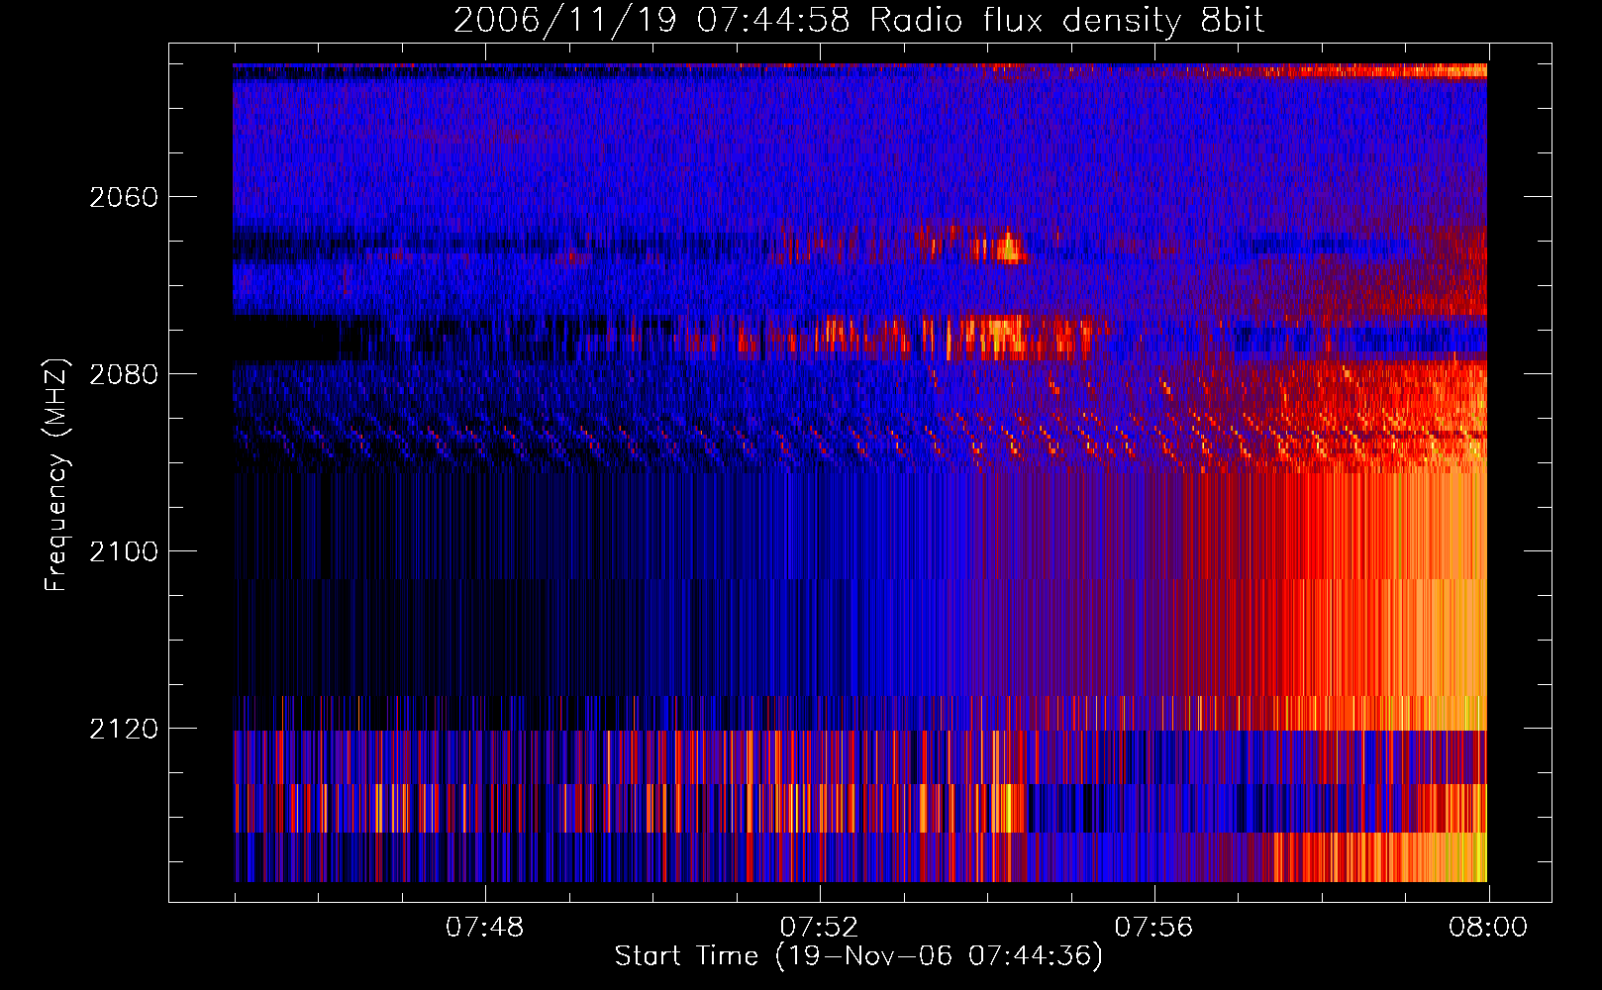Screen dimensions: 1602x990
Task: Click the 08:00 time tick label
Action: (x=1488, y=928)
